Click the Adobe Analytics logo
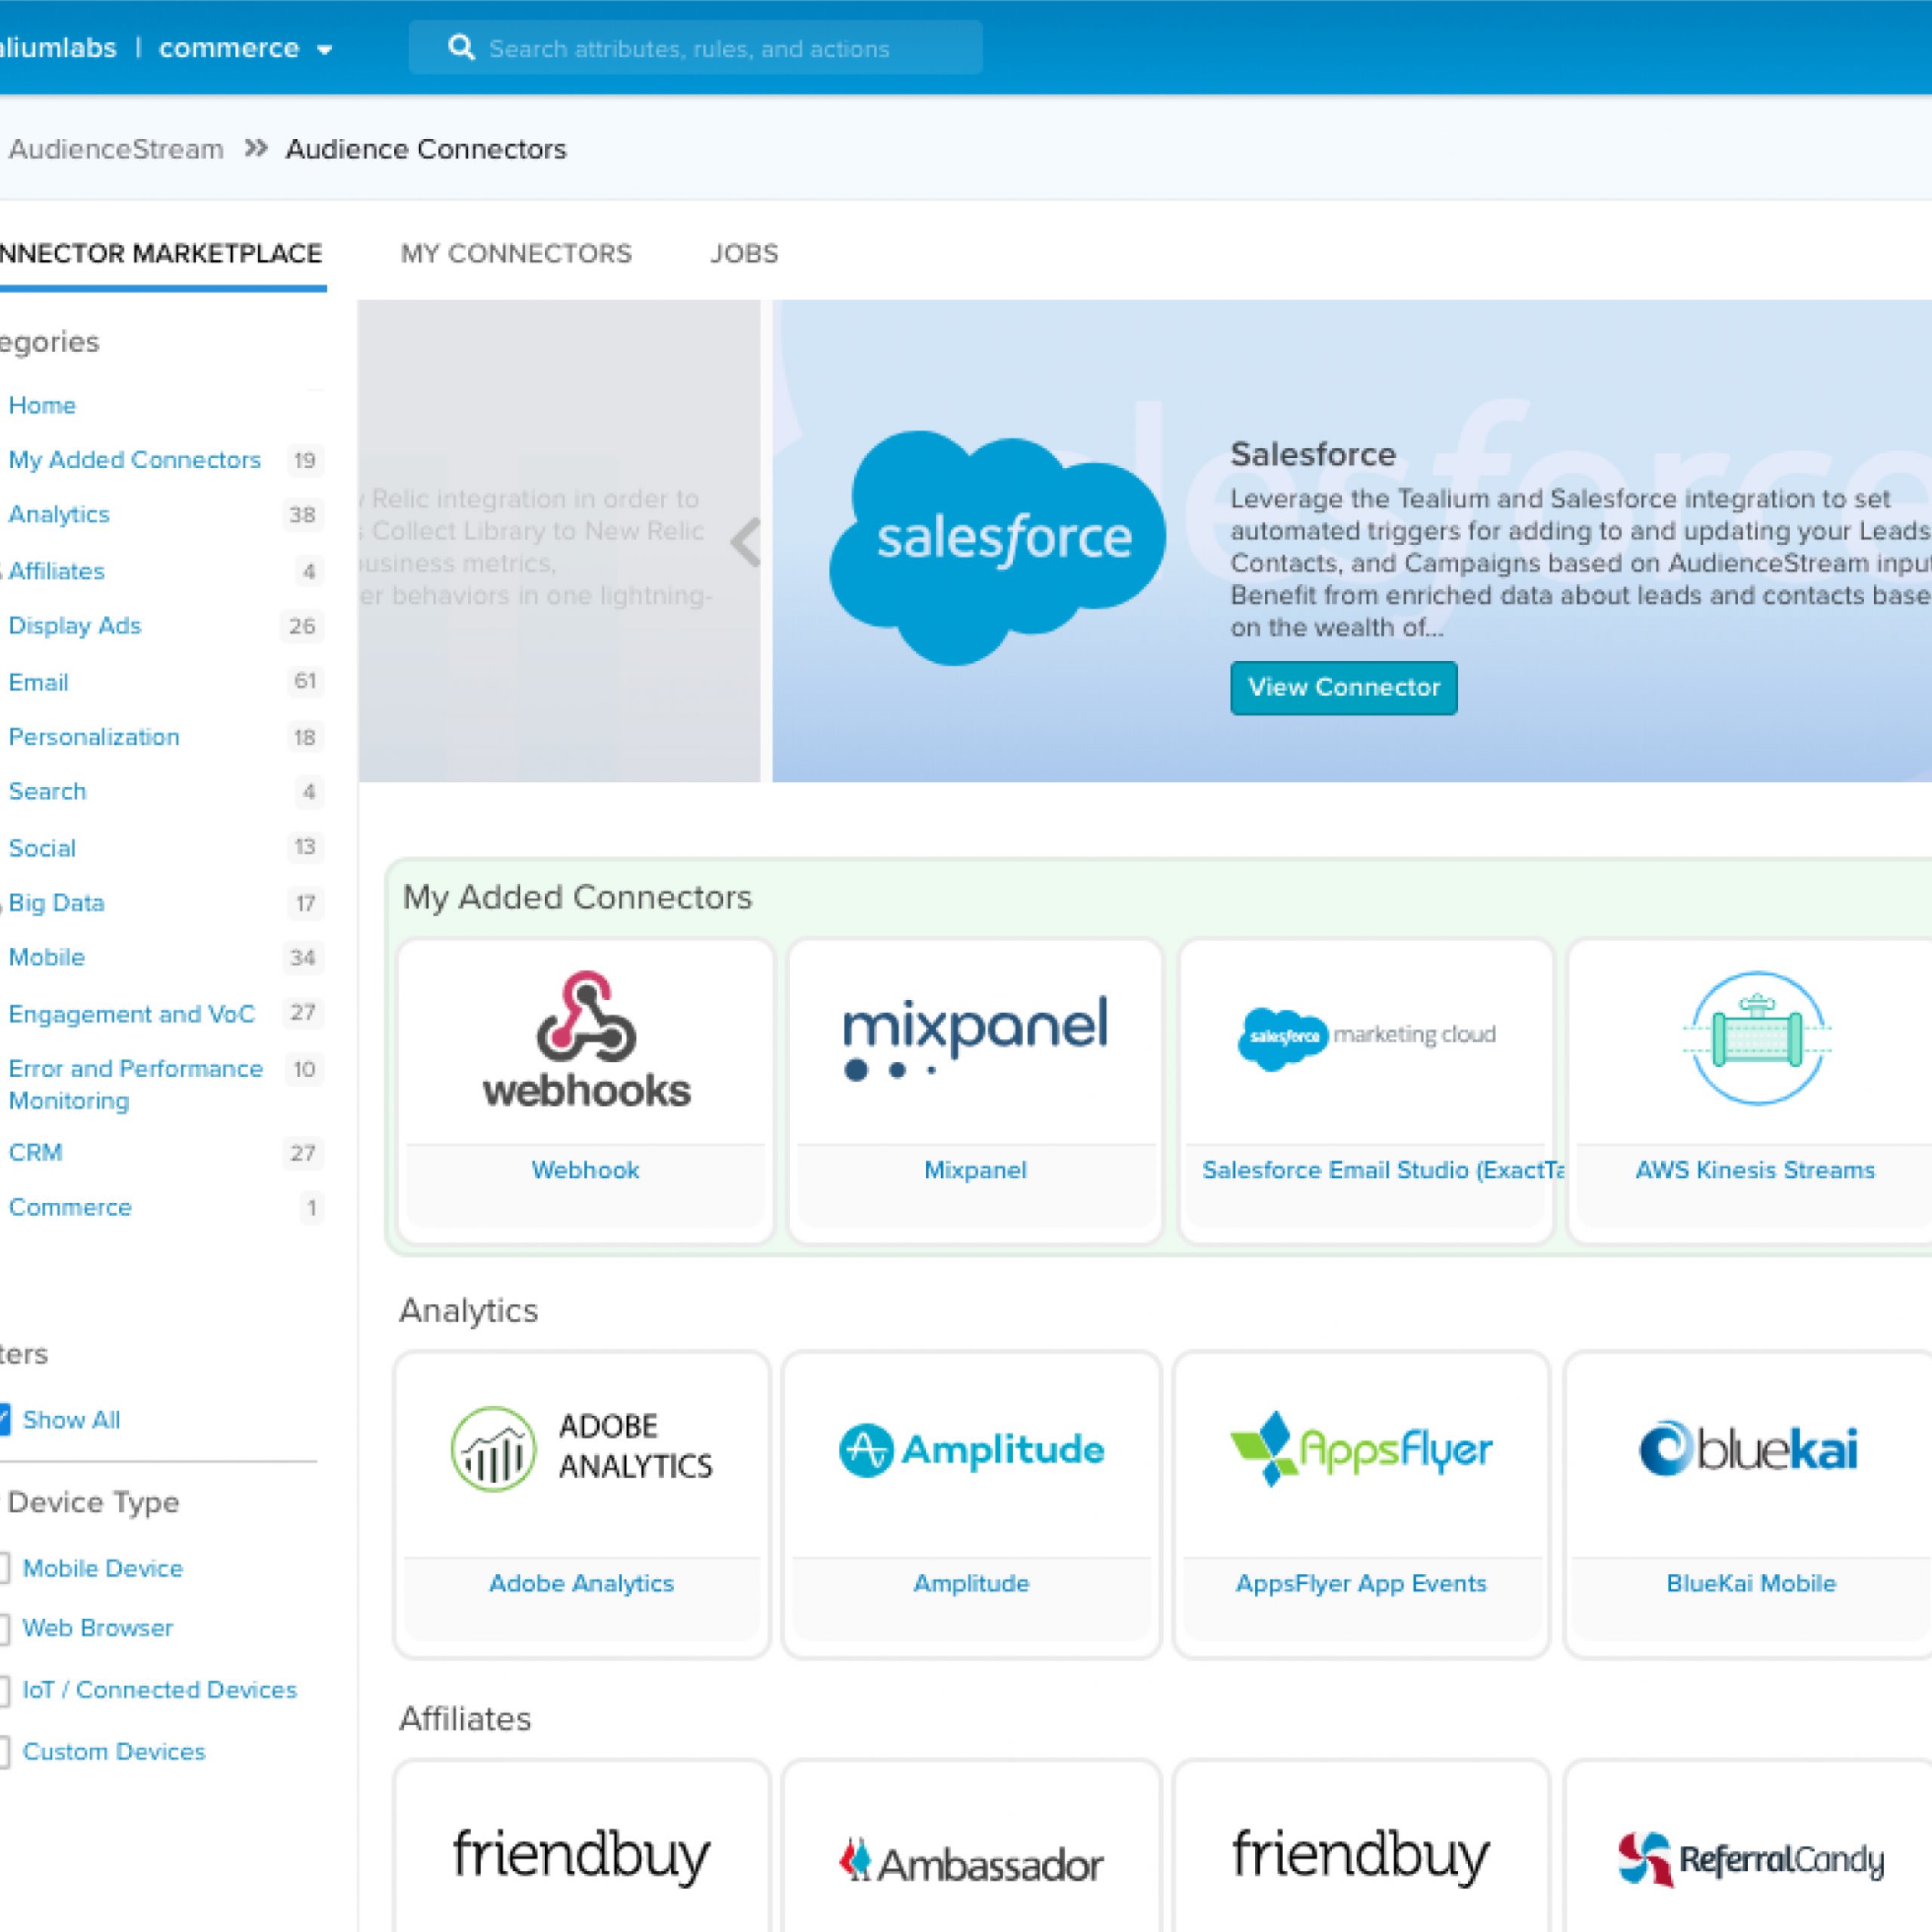The width and height of the screenshot is (1932, 1932). 582,1448
